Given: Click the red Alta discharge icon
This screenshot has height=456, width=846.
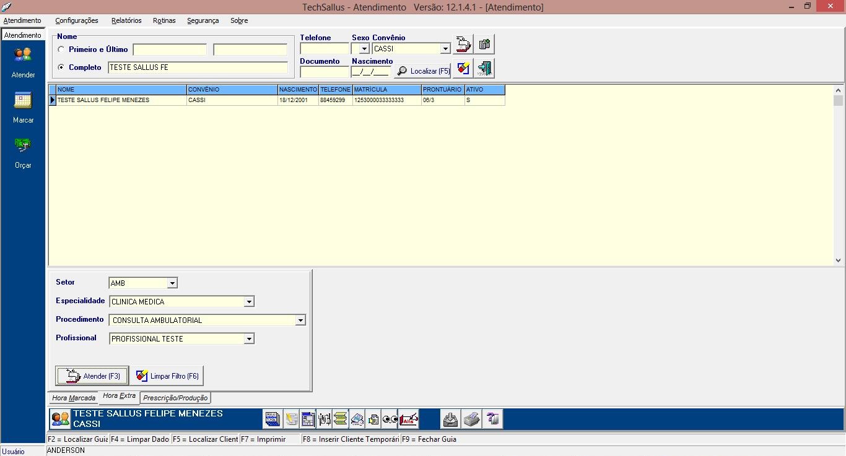Looking at the screenshot, I should [x=409, y=419].
